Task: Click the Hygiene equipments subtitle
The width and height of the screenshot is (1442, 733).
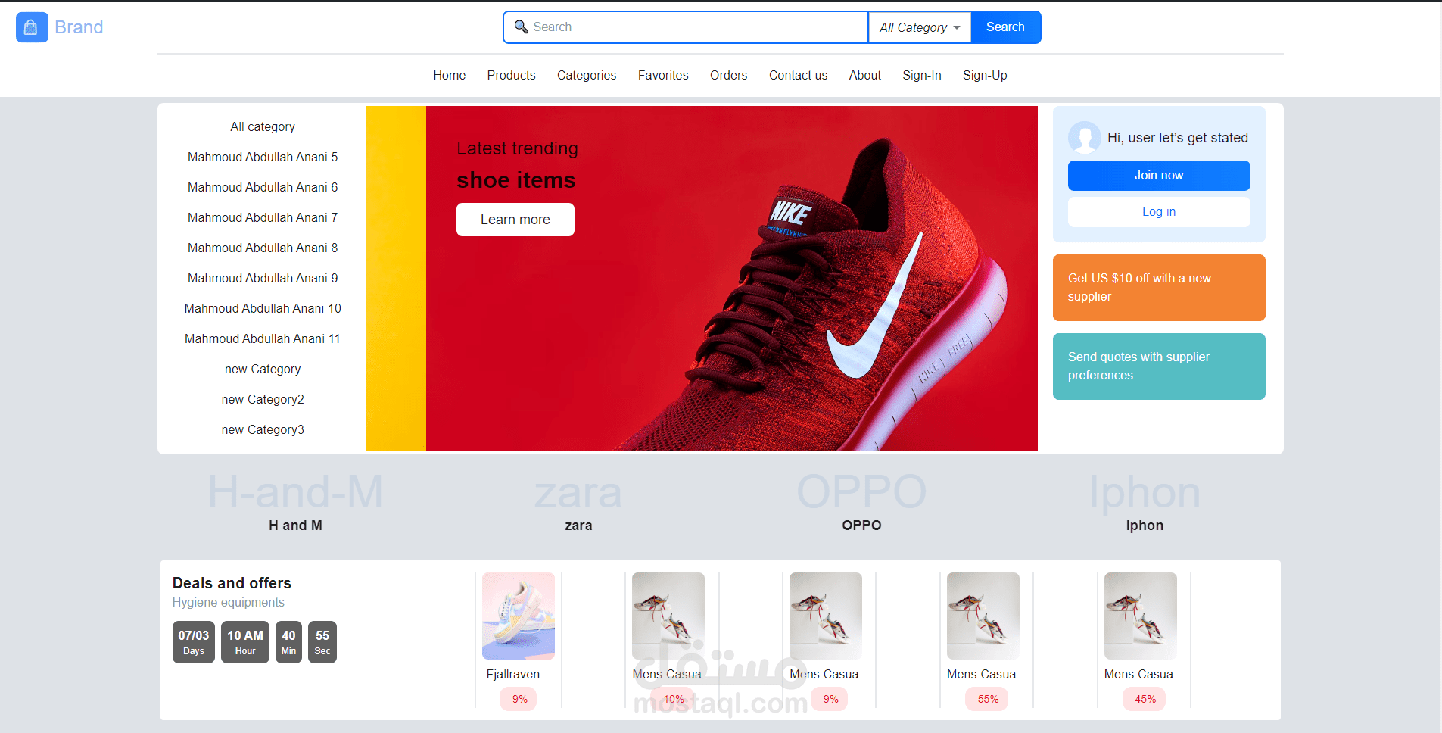Action: pyautogui.click(x=229, y=603)
